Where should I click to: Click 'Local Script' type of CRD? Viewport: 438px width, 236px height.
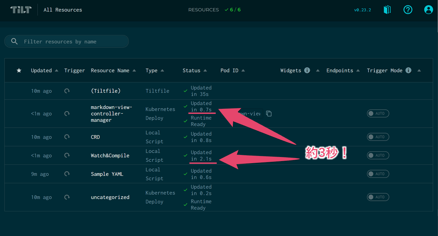154,137
